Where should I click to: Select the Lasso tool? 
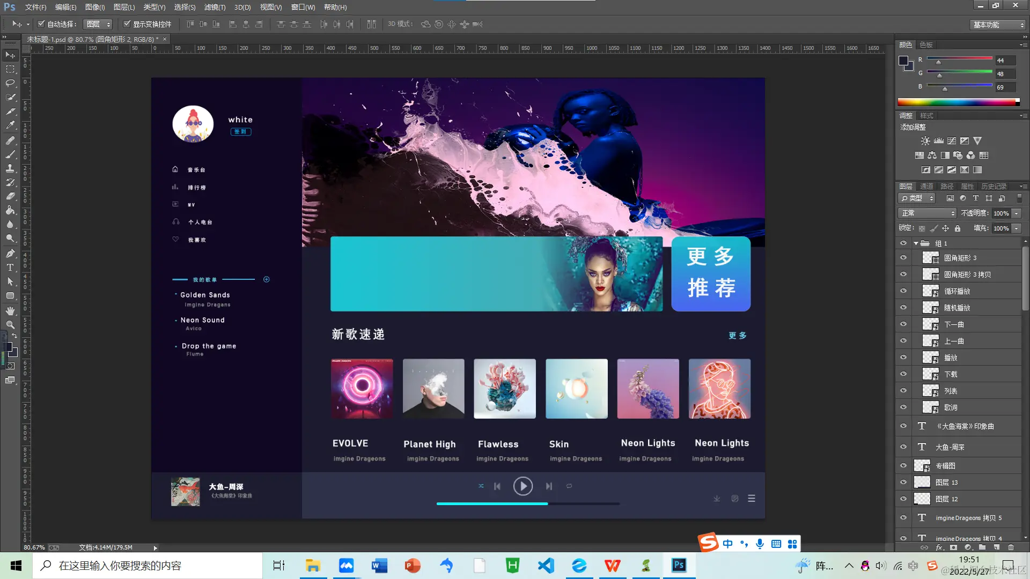[10, 83]
